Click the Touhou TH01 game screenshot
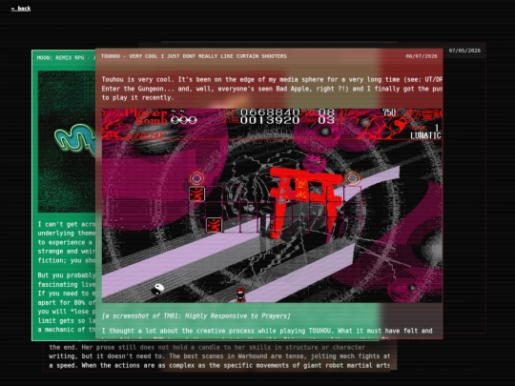The image size is (515, 386). [272, 206]
